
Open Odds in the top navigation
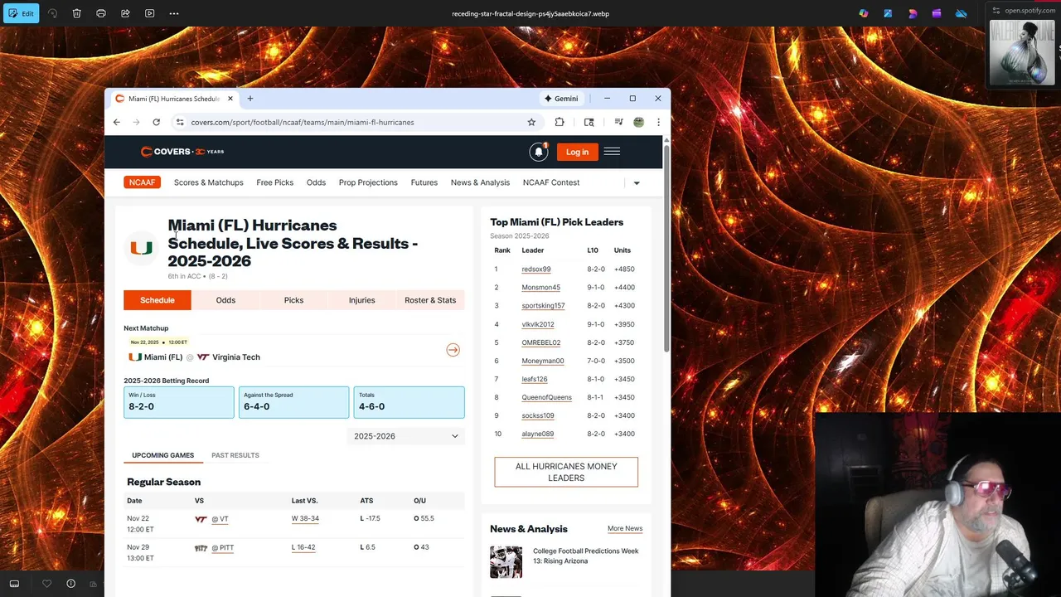(316, 182)
